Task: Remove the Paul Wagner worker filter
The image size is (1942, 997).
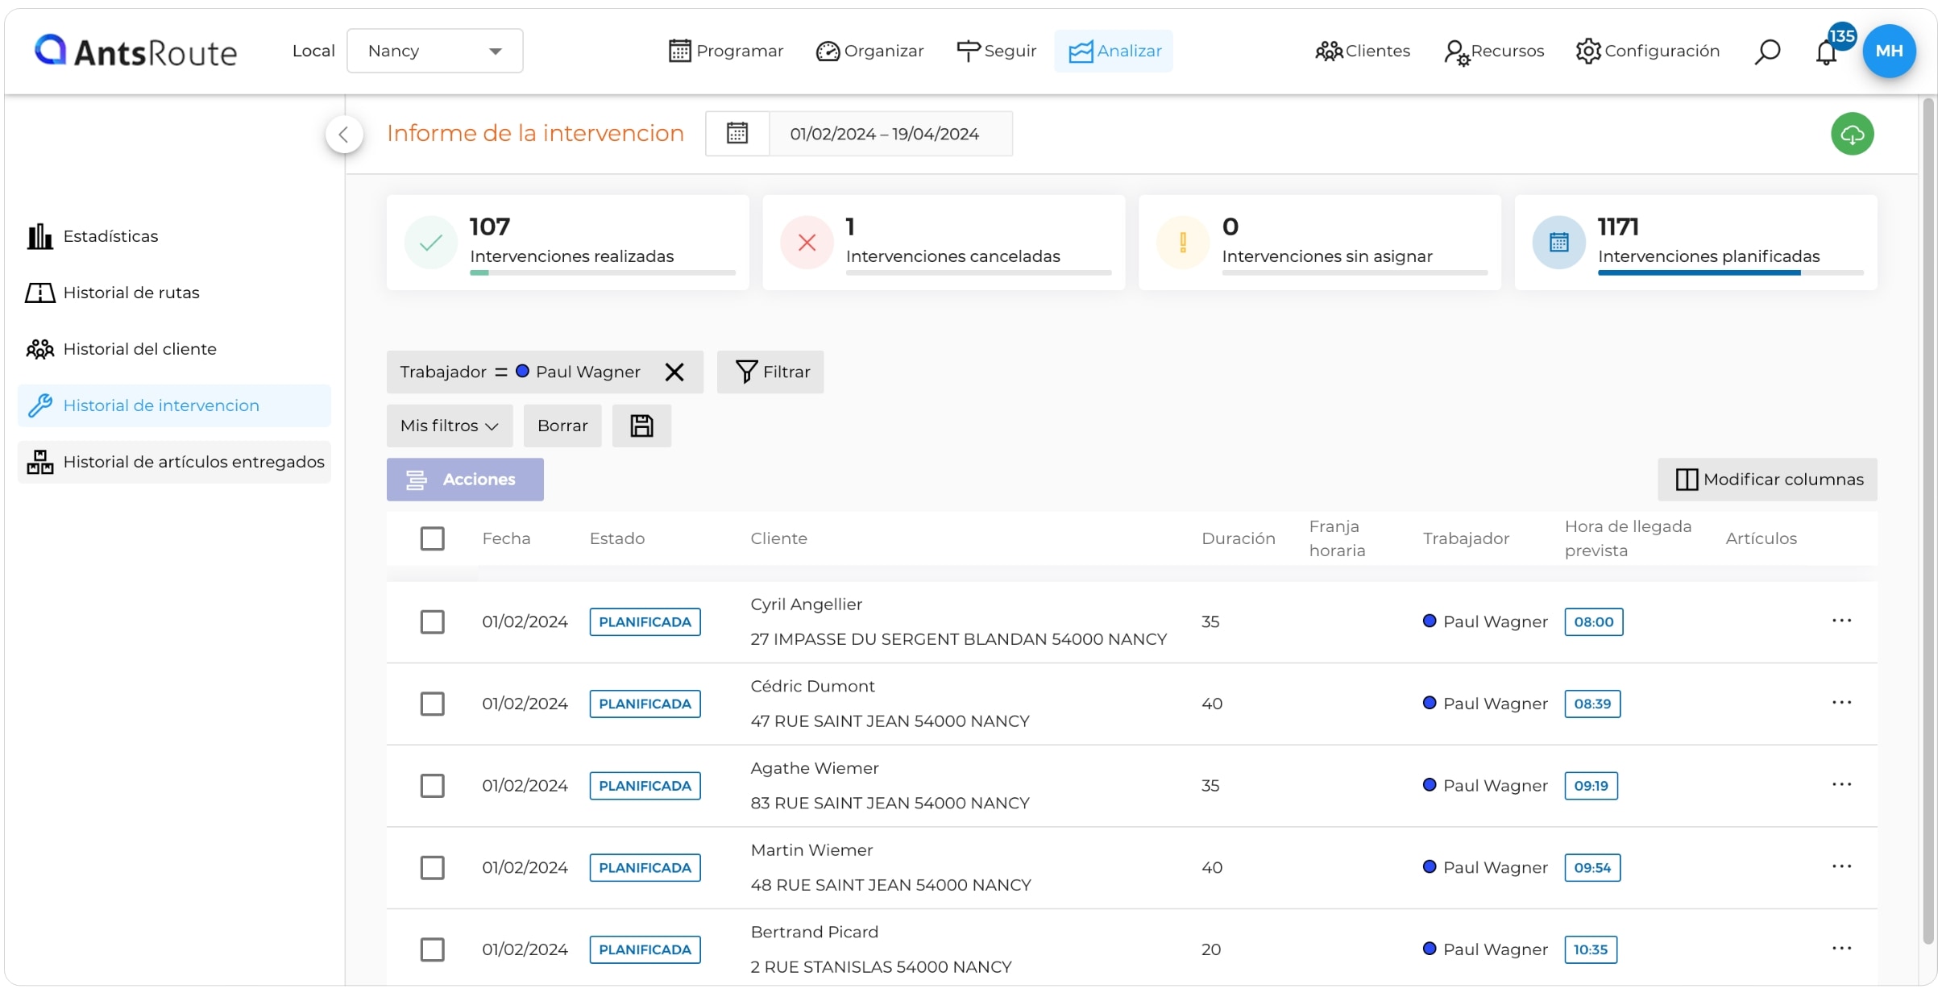Action: pyautogui.click(x=674, y=372)
